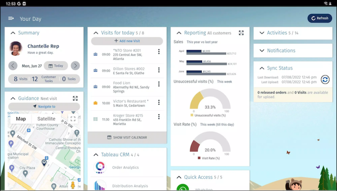
Task: Open the Order Analytics Tableau icon
Action: tap(100, 167)
